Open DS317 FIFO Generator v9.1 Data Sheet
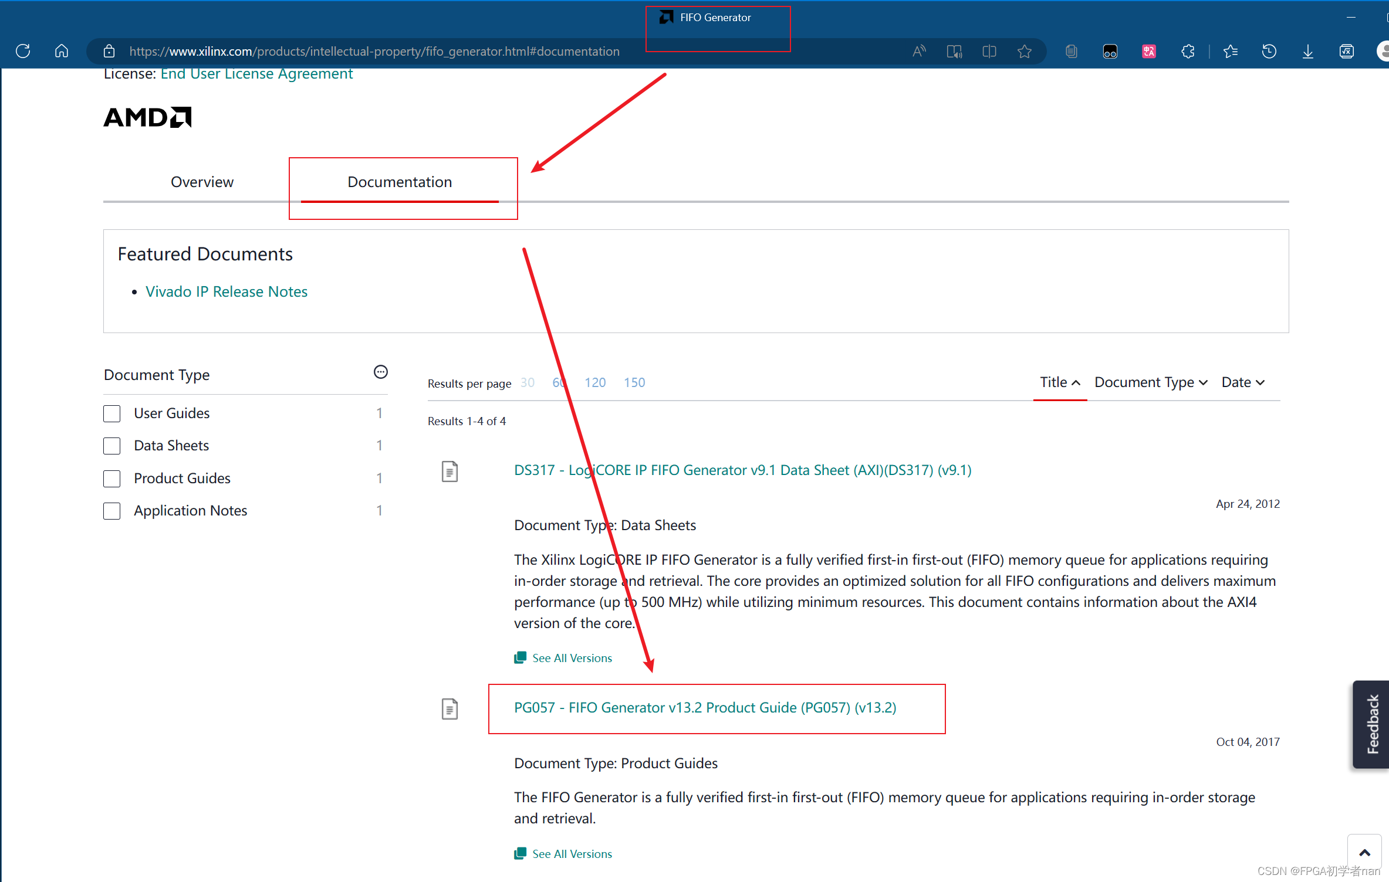 [743, 470]
